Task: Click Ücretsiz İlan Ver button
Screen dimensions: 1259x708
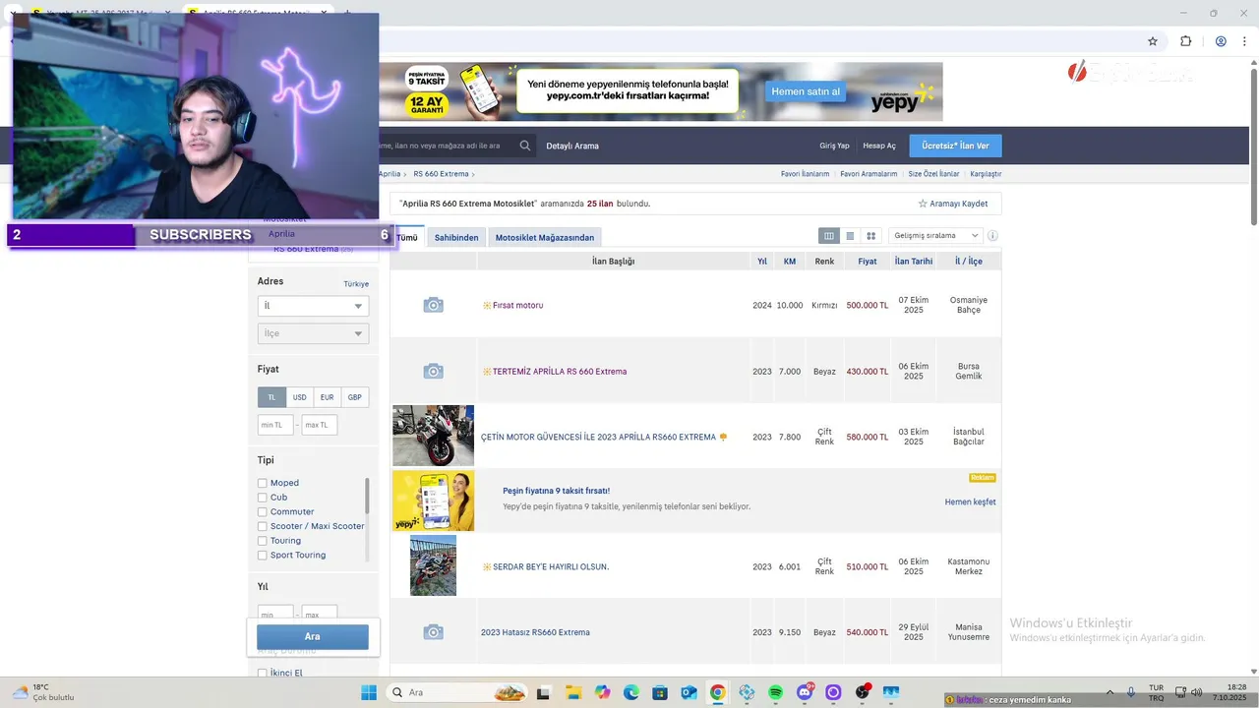Action: coord(955,146)
